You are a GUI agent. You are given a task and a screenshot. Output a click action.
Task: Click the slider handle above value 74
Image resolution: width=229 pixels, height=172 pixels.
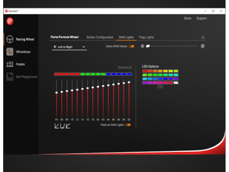click(x=82, y=89)
